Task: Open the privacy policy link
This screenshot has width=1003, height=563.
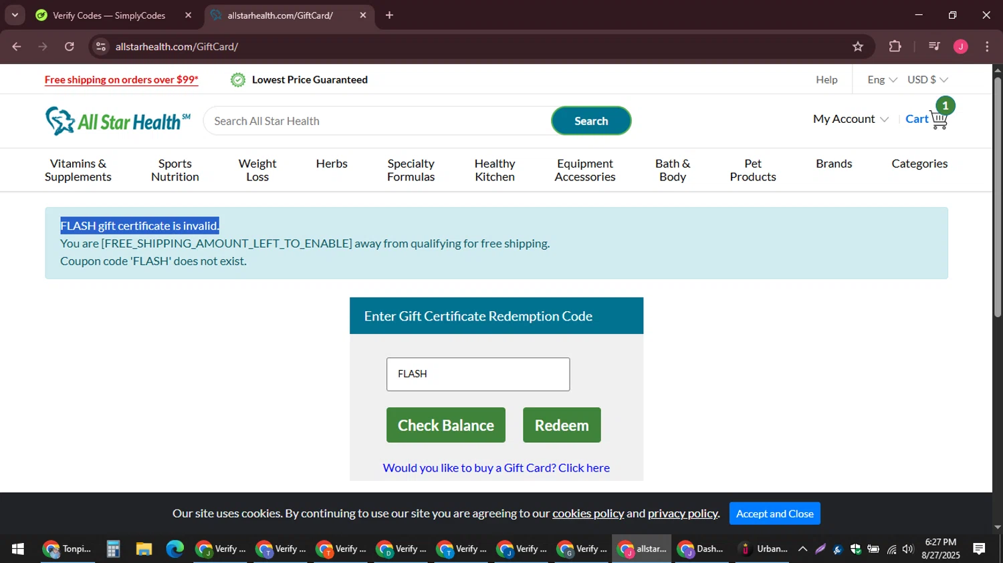Action: tap(683, 513)
